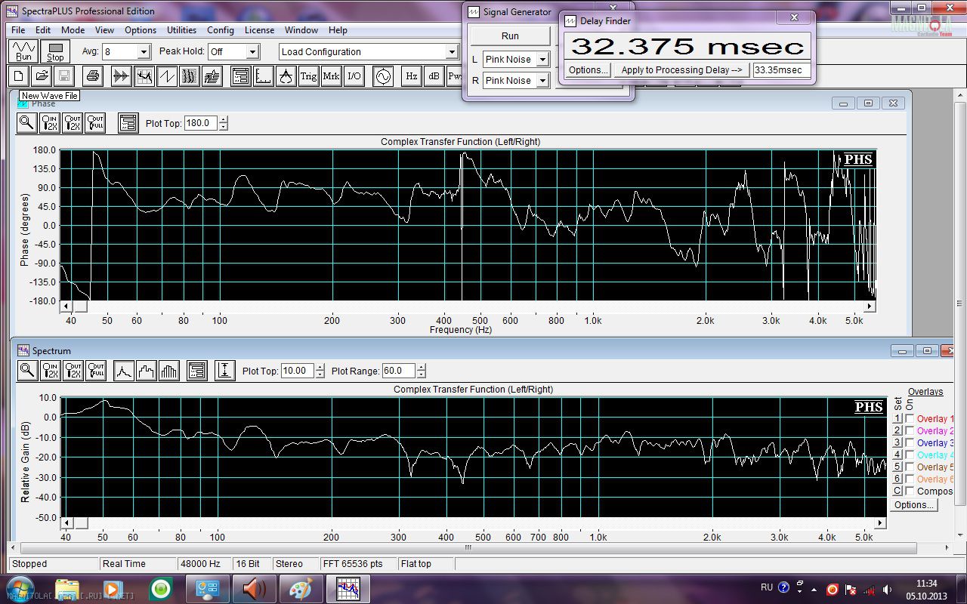Open a wave file with the folder icon

click(42, 76)
